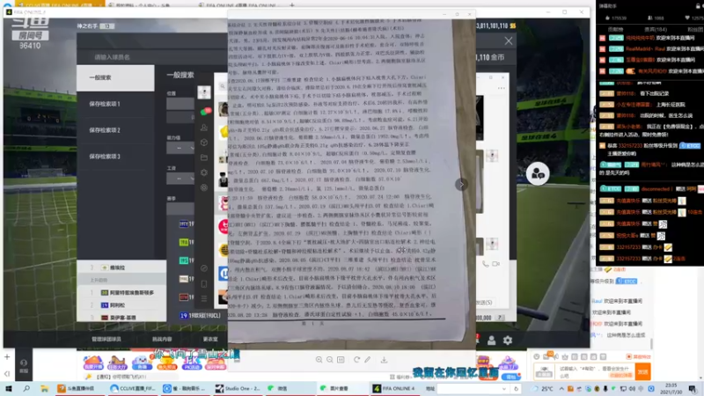Viewport: 704px width, 396px height.
Task: Open the 位置 selector field
Action: (x=180, y=104)
